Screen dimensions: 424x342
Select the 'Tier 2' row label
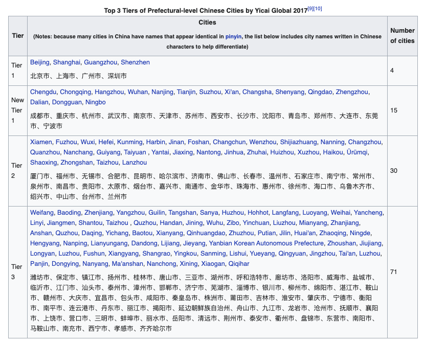click(17, 171)
